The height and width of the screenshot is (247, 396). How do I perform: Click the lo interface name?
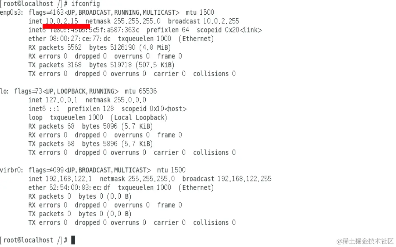[x=4, y=91]
